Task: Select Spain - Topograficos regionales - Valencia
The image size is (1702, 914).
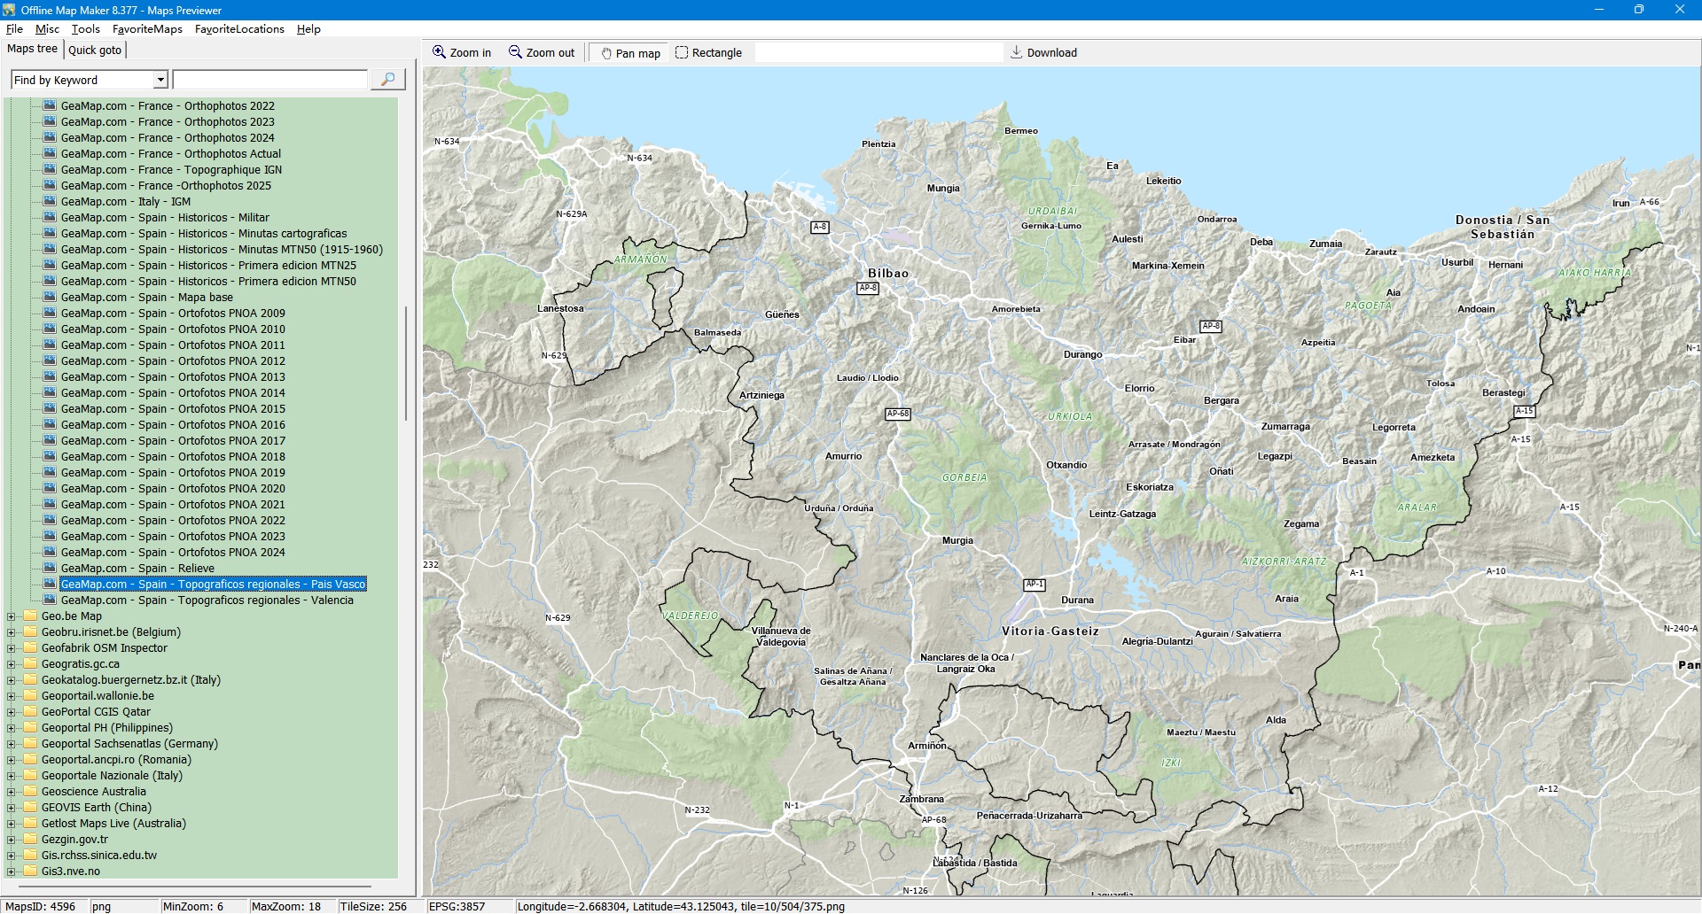Action: tap(207, 600)
